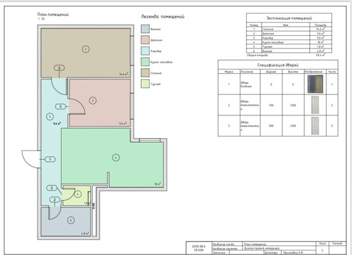Image resolution: width=352 pixels, height=255 pixels.
Task: Click the 1:50 scale label under view title
Action: 41,19
